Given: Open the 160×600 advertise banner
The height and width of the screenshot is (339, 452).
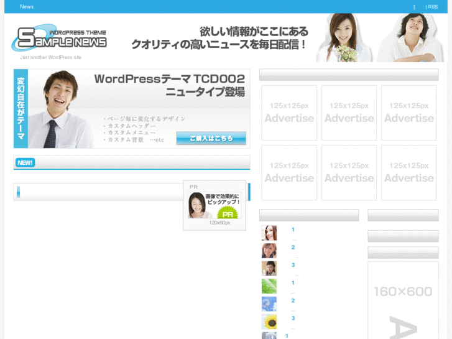Looking at the screenshot, I should (x=403, y=300).
